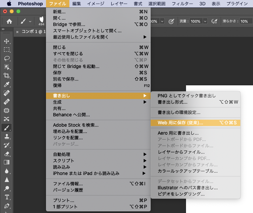Image resolution: width=253 pixels, height=213 pixels.
Task: Select the Object Selection tool
Action: (6, 67)
